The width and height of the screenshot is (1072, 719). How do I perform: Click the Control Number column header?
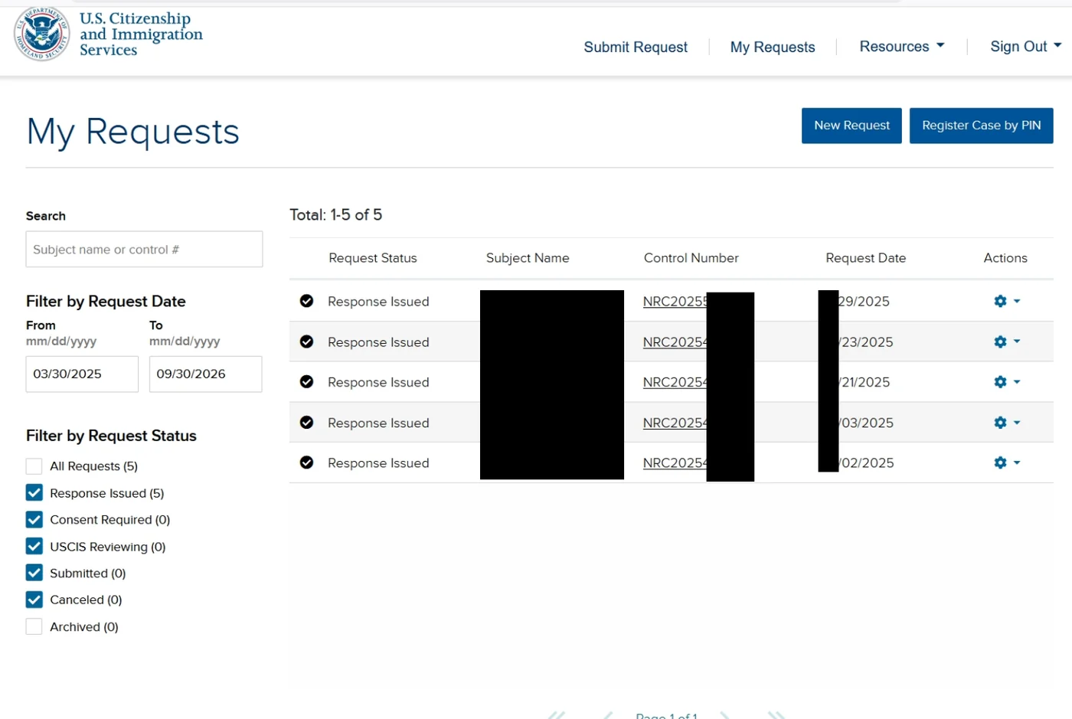(691, 258)
